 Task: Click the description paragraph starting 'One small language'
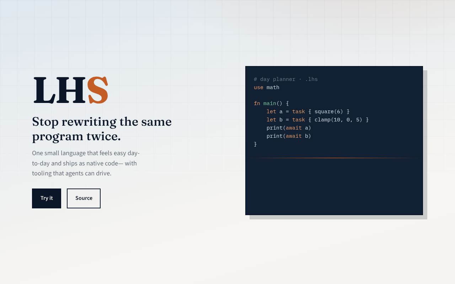(x=86, y=163)
